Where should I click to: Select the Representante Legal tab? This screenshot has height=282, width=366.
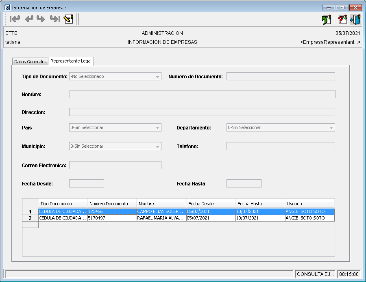71,61
